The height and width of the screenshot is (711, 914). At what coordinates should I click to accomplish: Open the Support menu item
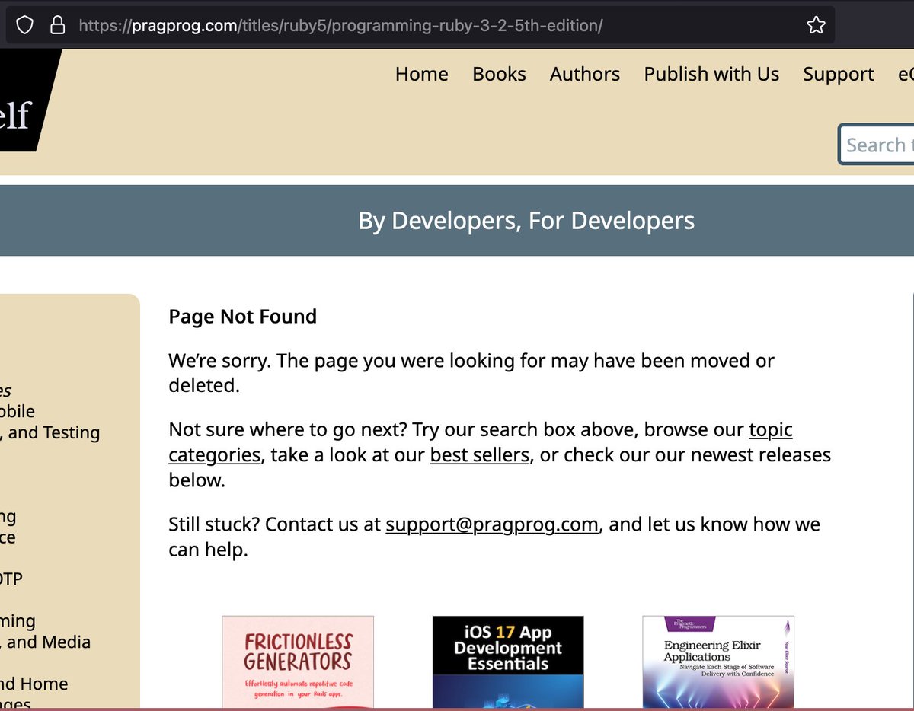point(838,74)
